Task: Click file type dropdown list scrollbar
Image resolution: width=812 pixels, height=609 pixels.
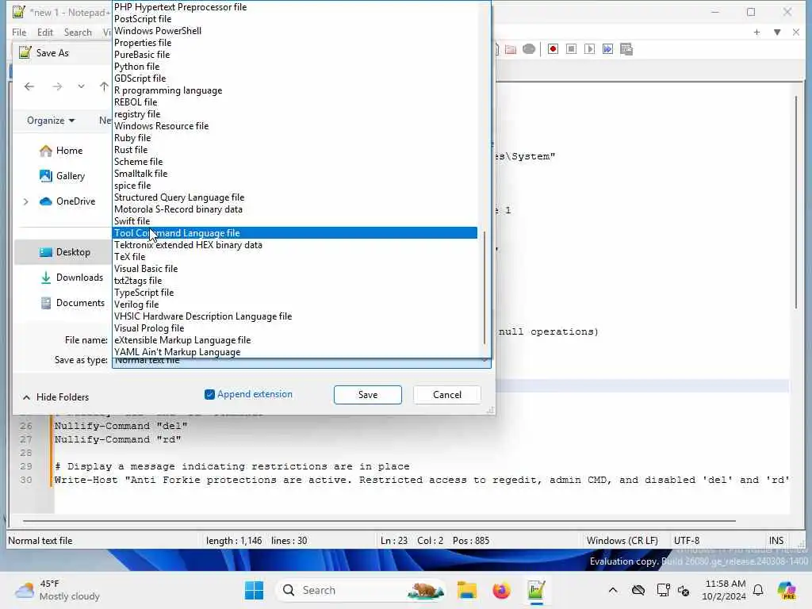Action: (x=485, y=287)
